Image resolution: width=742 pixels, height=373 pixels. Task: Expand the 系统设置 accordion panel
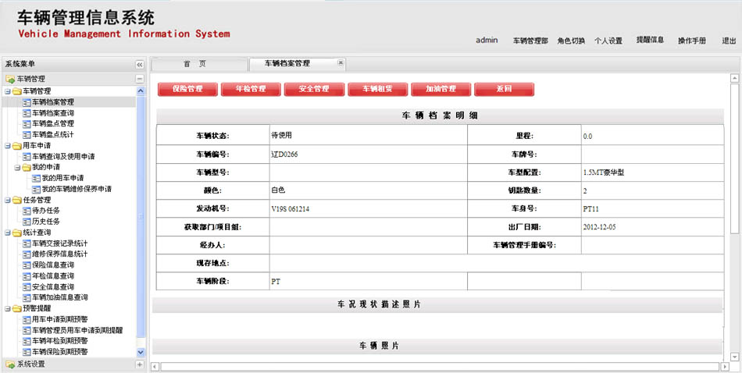(x=140, y=364)
